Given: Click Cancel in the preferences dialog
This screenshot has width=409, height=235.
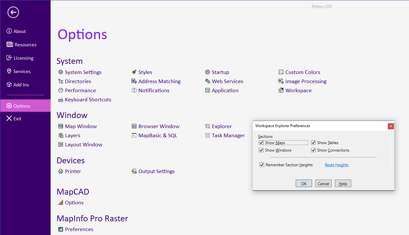Looking at the screenshot, I should [323, 184].
